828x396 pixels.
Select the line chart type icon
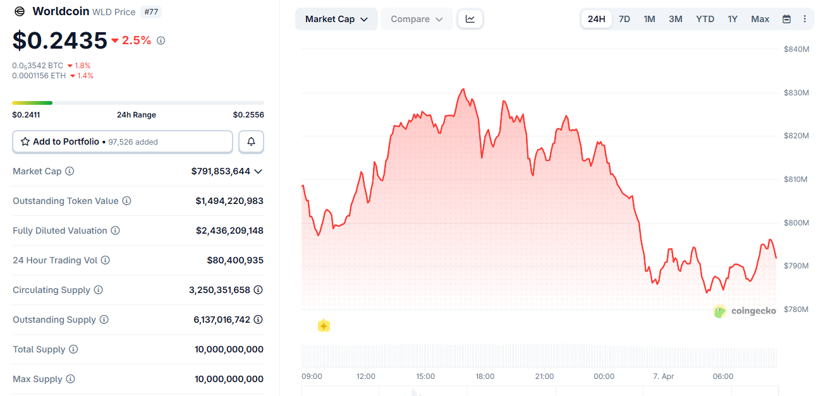click(470, 19)
